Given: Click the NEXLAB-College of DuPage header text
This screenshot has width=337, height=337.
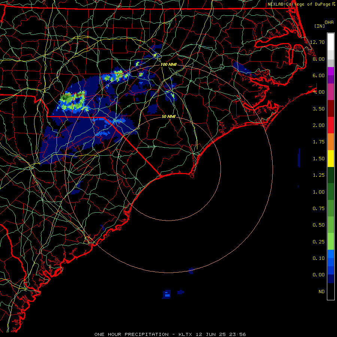Looking at the screenshot, I should pos(301,4).
